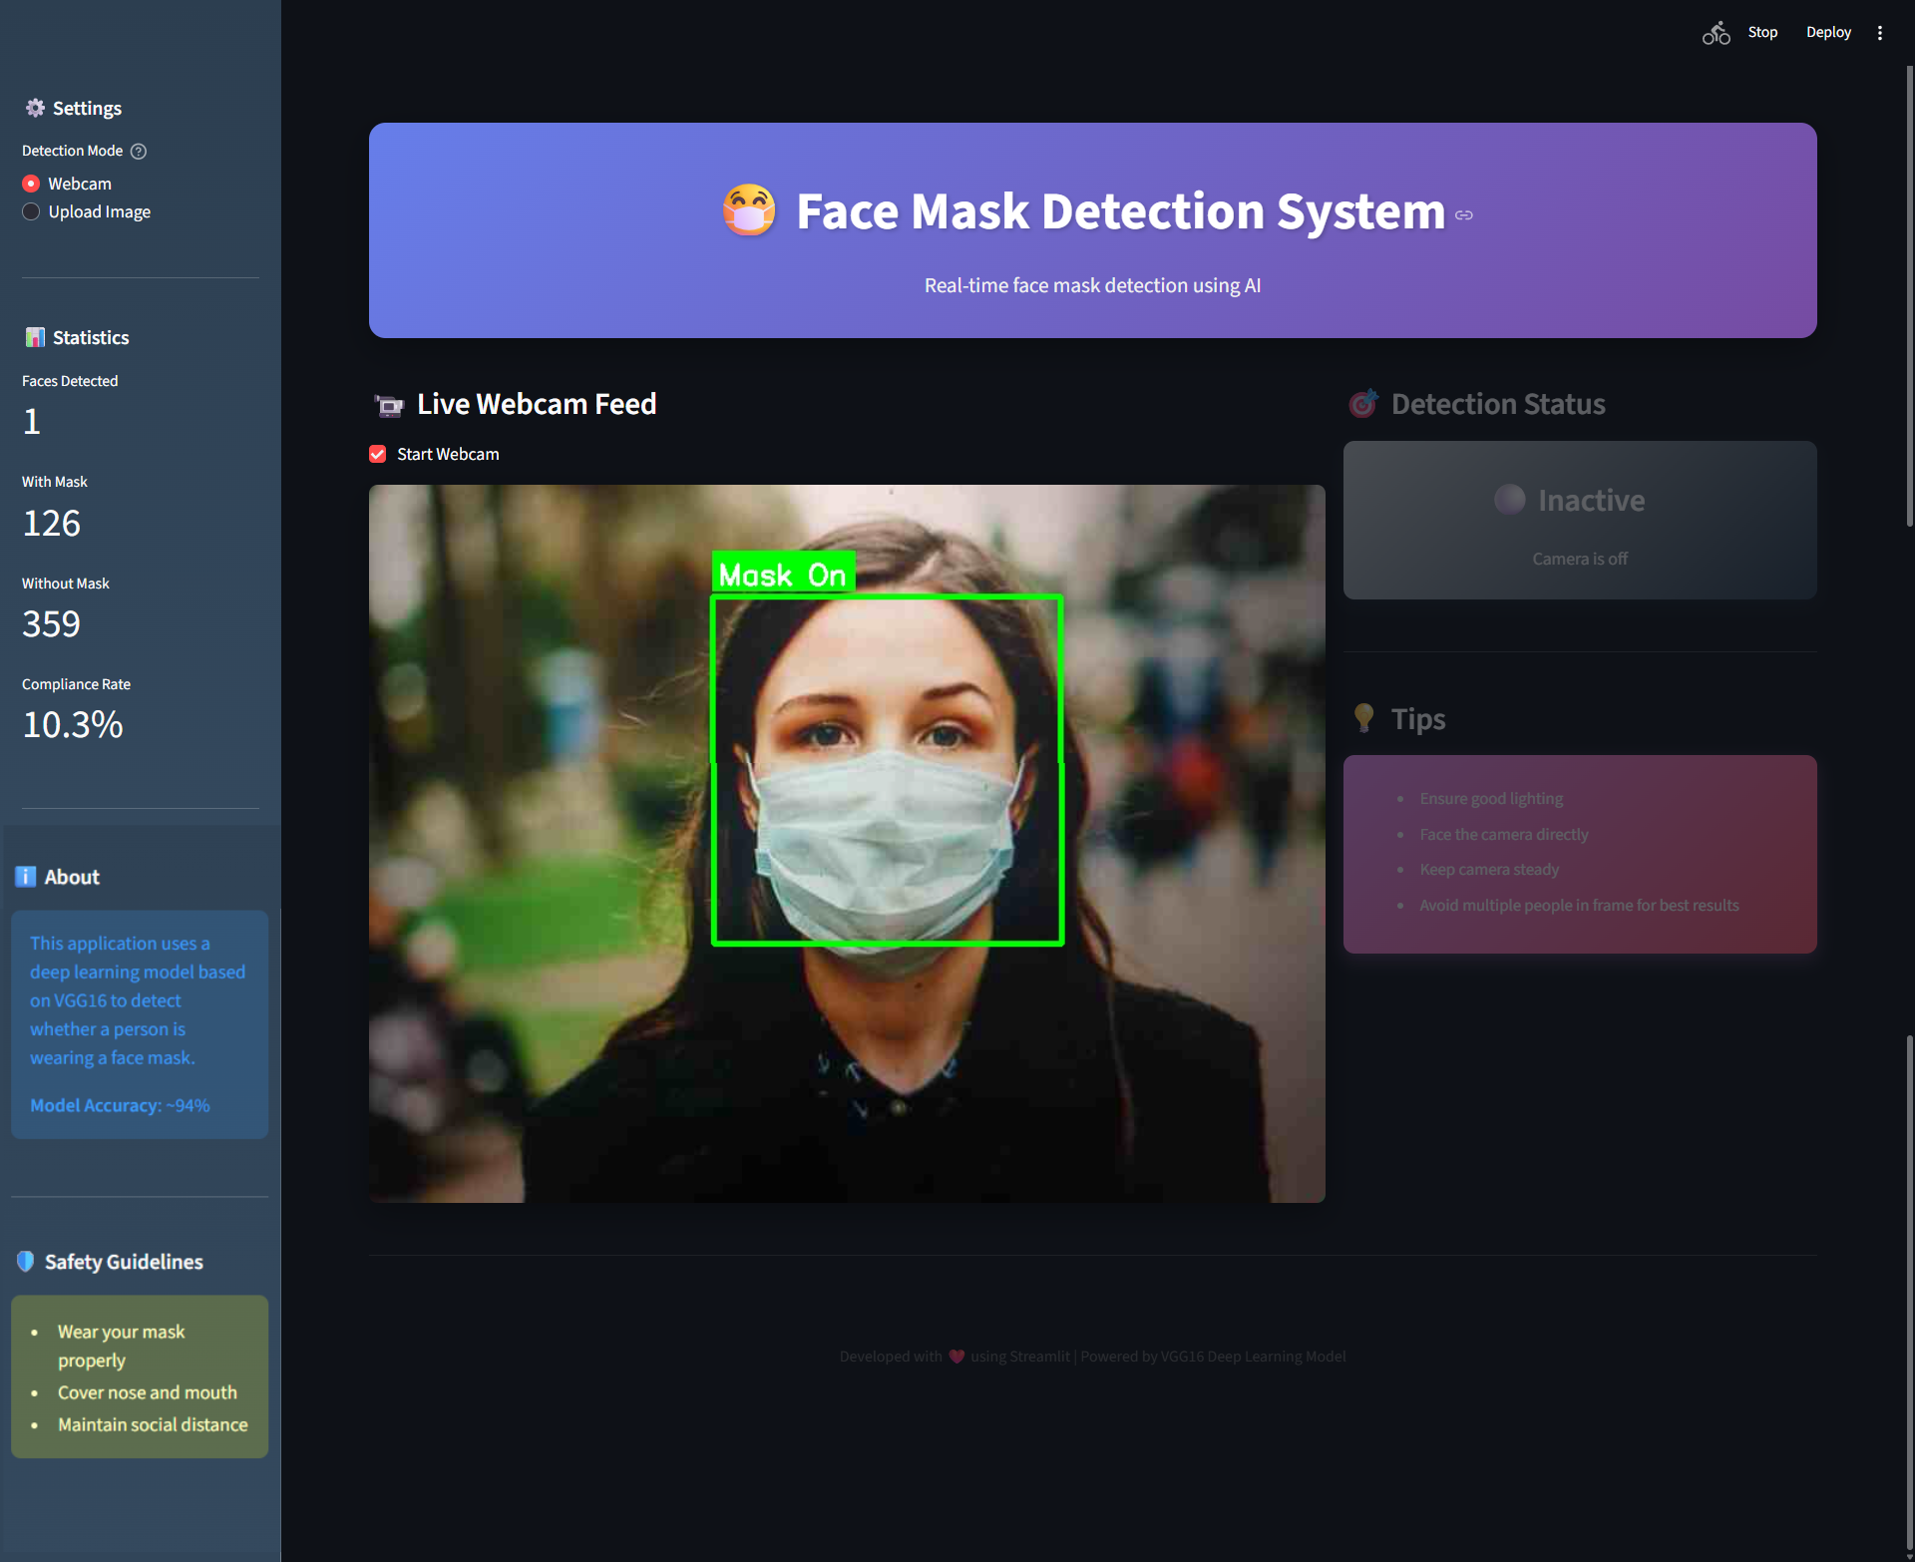Click the target icon beside Detection Status
The height and width of the screenshot is (1562, 1915).
tap(1362, 403)
